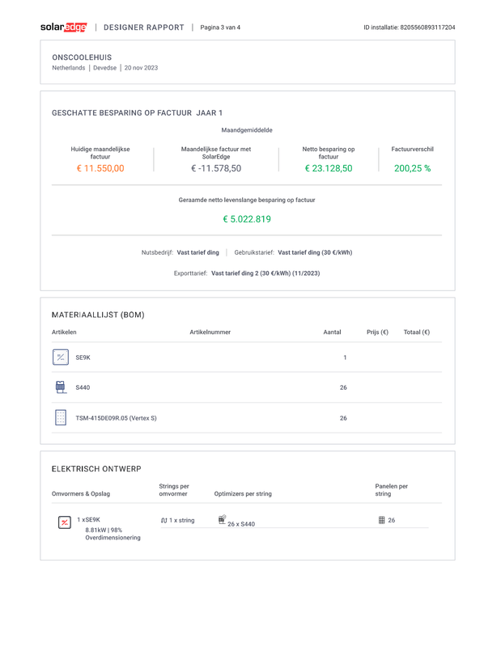Viewport: 501px width, 647px height.
Task: Click the lifetime savings amount € 5.022.819
Action: [x=247, y=219]
